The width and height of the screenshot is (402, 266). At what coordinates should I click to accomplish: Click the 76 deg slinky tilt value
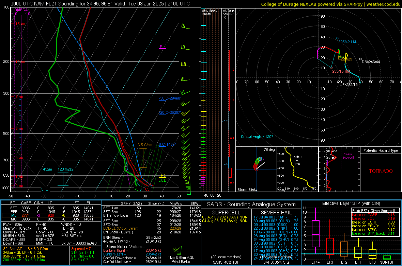tap(269, 149)
